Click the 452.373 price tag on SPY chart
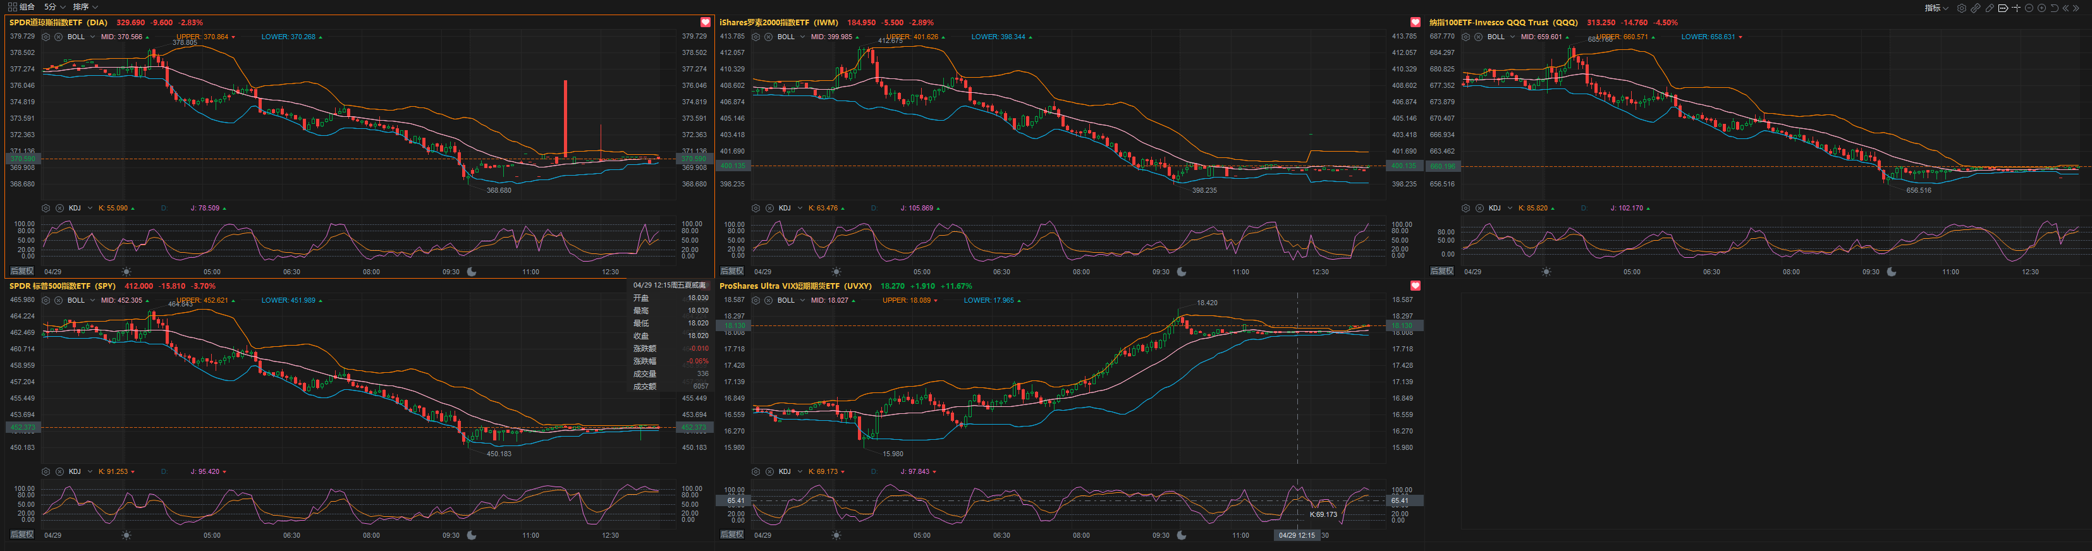The height and width of the screenshot is (551, 2092). [x=23, y=427]
